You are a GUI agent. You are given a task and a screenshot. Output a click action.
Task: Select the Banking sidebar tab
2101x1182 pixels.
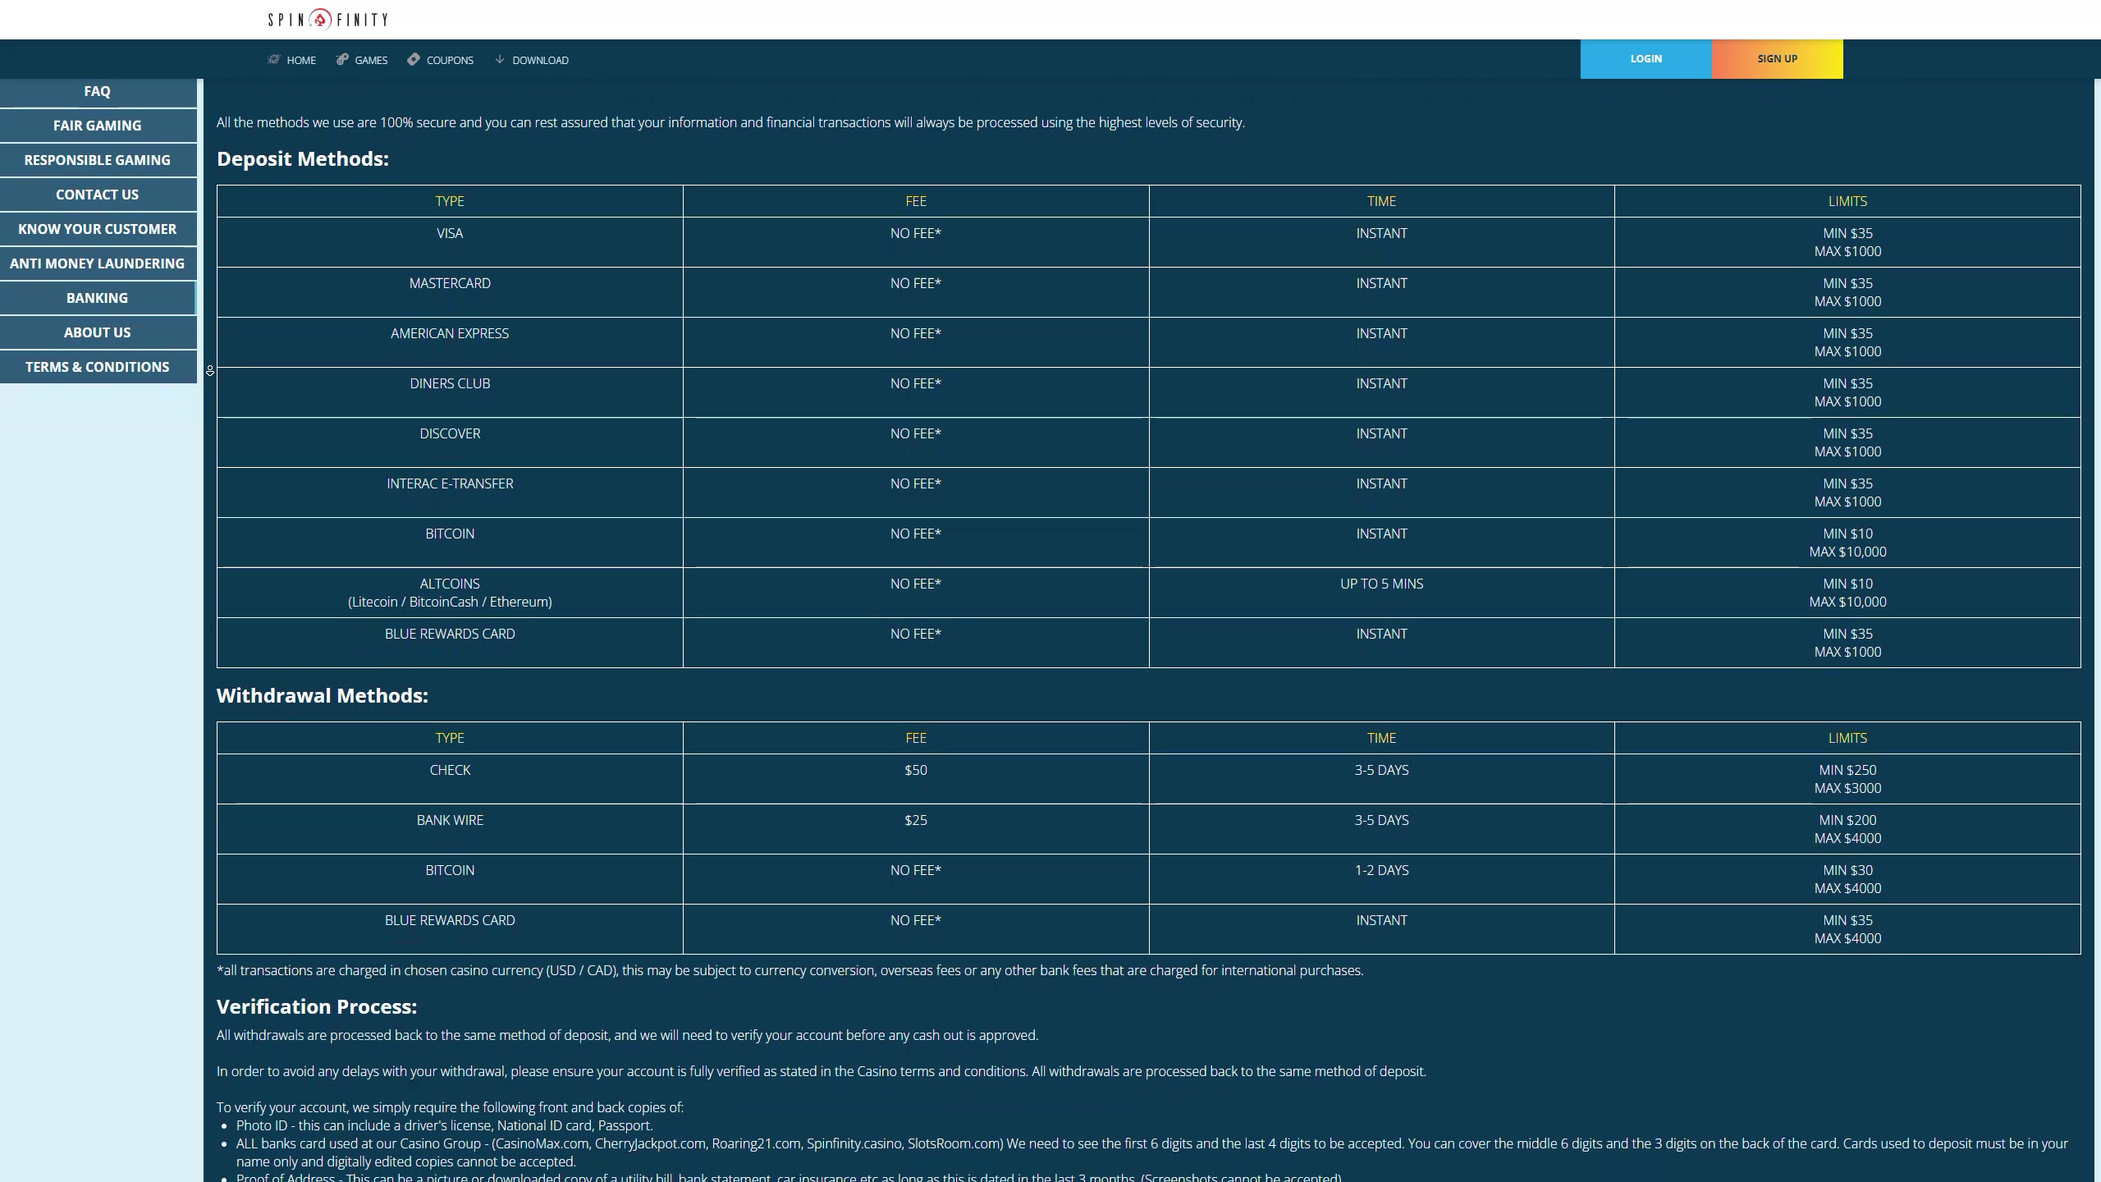point(97,298)
